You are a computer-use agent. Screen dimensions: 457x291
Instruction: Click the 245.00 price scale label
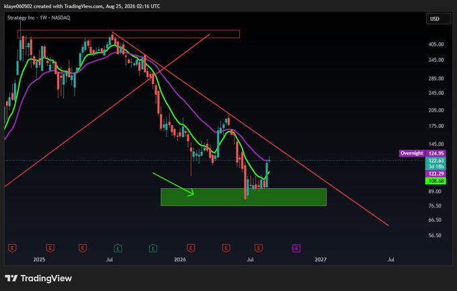[436, 93]
